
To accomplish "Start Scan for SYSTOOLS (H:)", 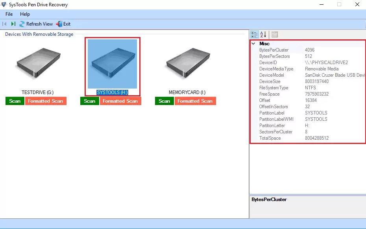I will click(x=89, y=101).
